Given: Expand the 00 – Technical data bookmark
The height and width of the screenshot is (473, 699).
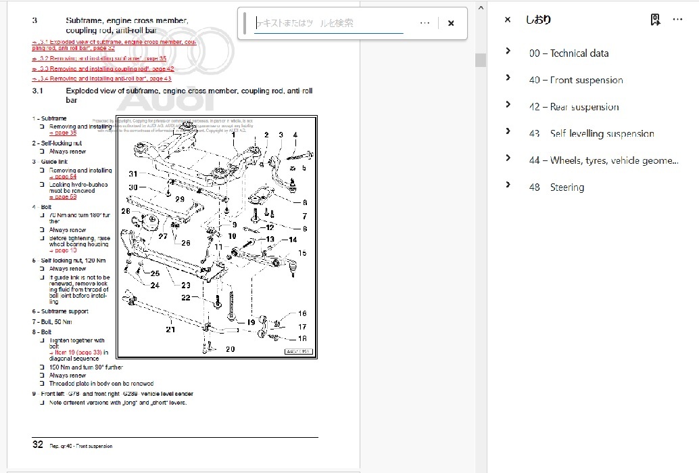Looking at the screenshot, I should [508, 51].
